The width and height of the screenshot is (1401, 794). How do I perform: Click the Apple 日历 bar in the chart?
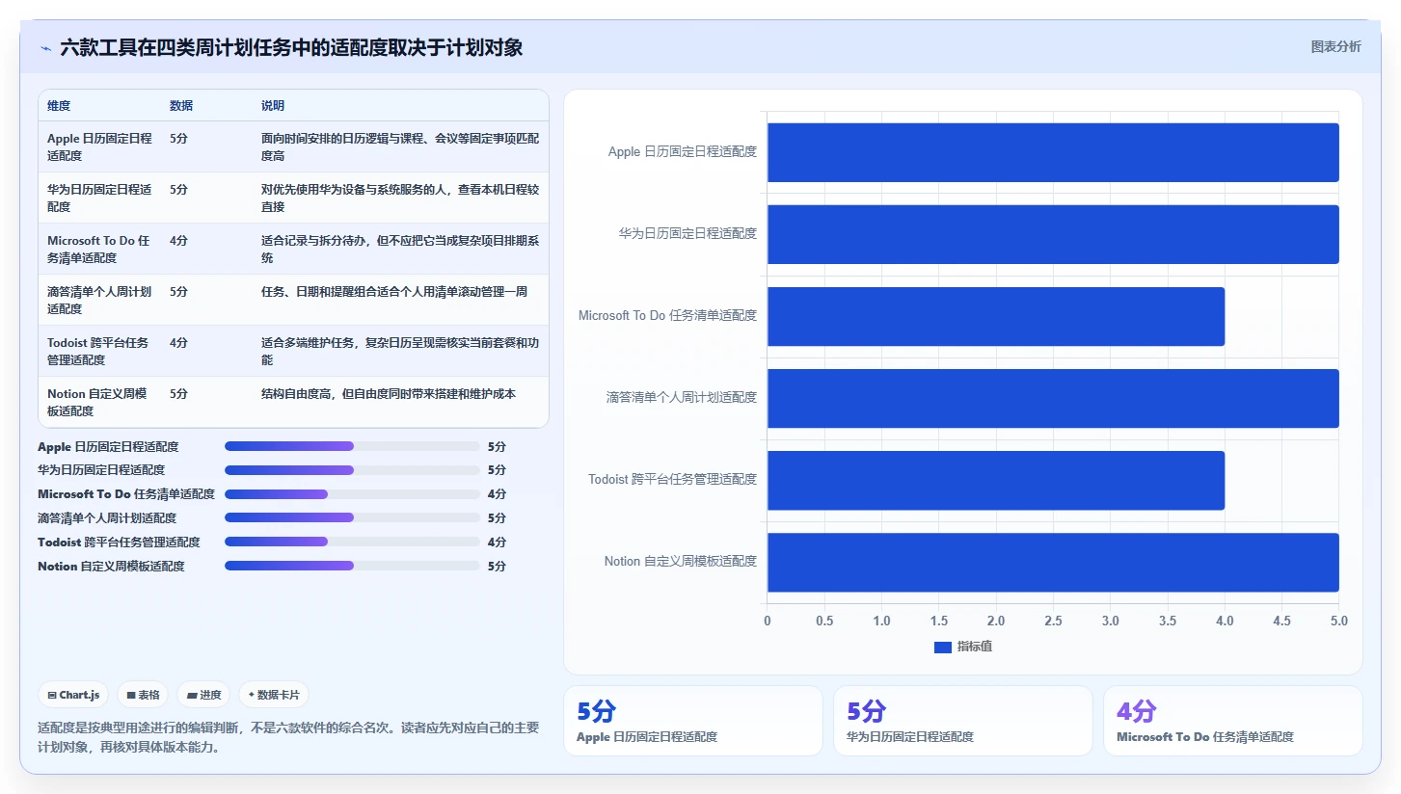[x=1053, y=152]
